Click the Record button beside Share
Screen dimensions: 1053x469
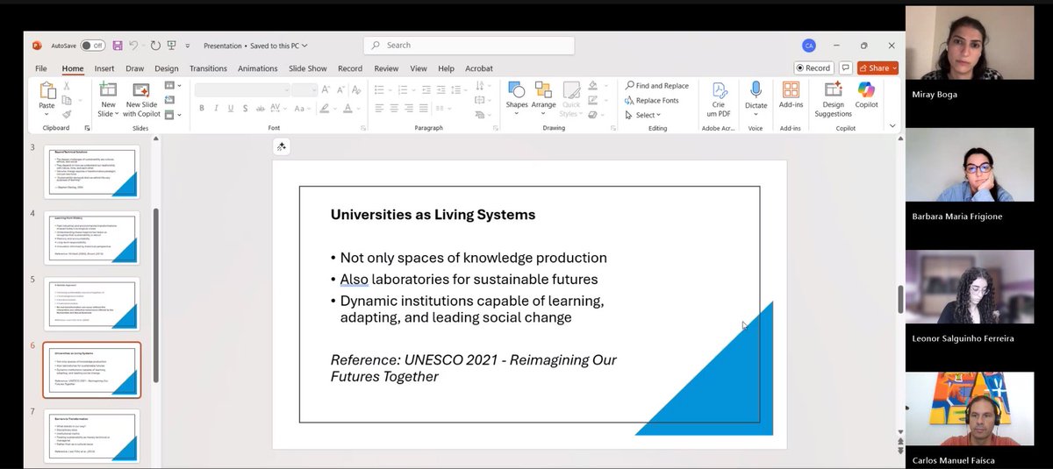coord(813,68)
